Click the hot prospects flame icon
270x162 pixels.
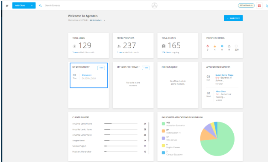208,46
